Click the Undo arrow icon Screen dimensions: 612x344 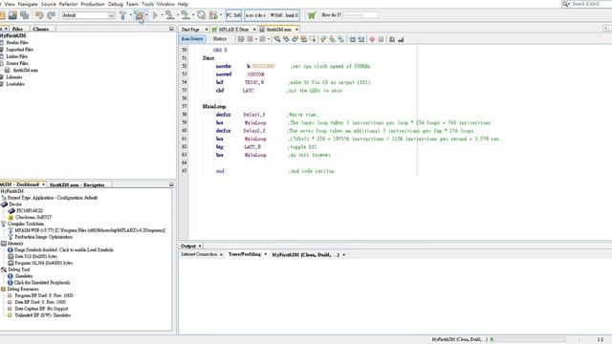click(39, 15)
